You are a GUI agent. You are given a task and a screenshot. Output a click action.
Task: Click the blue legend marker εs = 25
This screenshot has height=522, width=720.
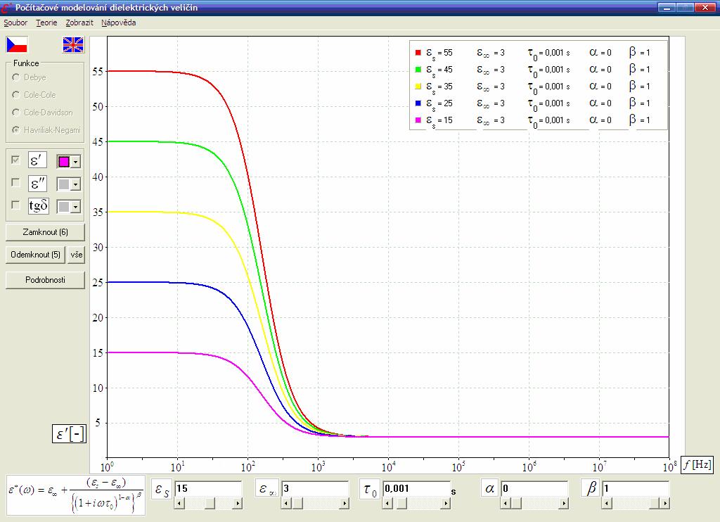click(x=418, y=103)
